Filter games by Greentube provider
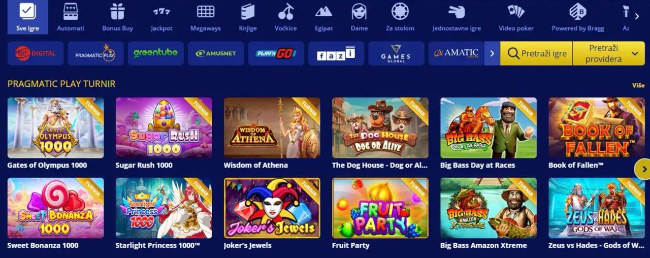Viewport: 650px width, 258px height. [155, 53]
